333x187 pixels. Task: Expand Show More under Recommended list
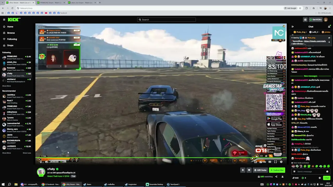point(7,153)
